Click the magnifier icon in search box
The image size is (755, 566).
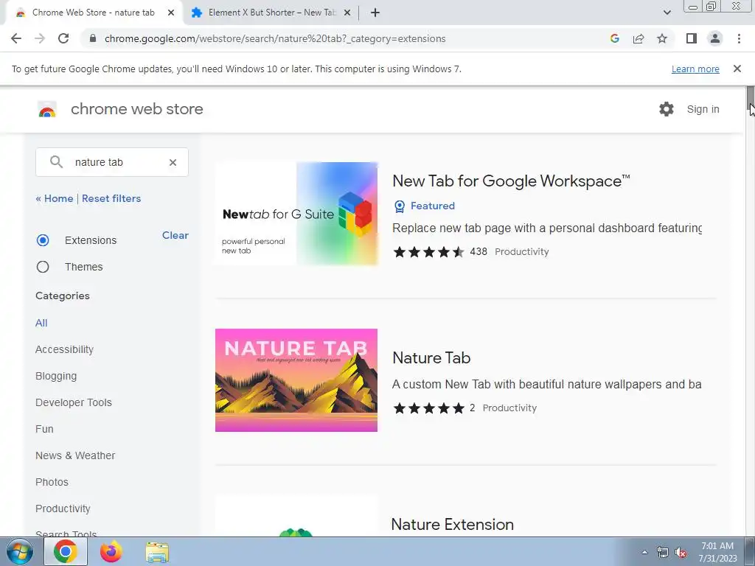click(56, 161)
